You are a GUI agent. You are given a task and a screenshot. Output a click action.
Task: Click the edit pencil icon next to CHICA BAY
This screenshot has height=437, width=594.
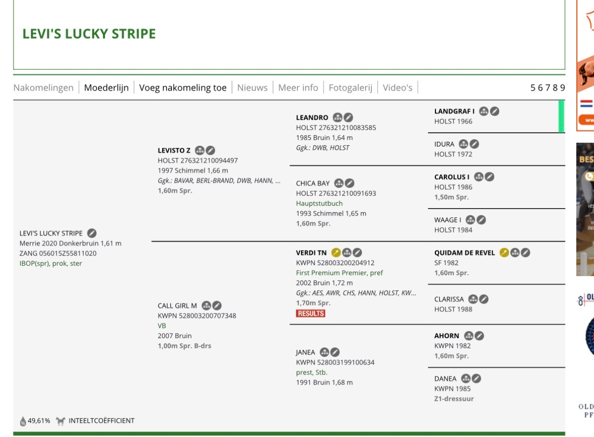click(350, 183)
